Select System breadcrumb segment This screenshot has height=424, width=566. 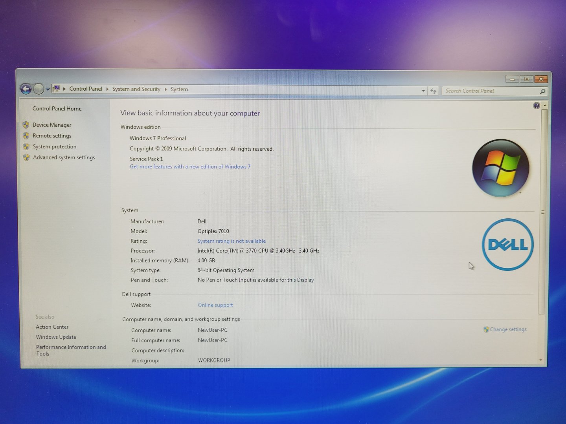[179, 89]
